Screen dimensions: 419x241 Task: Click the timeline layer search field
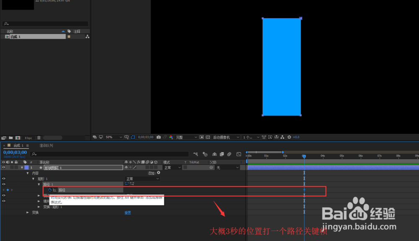click(109, 154)
